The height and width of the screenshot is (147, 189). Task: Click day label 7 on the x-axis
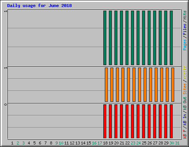tap(45, 143)
